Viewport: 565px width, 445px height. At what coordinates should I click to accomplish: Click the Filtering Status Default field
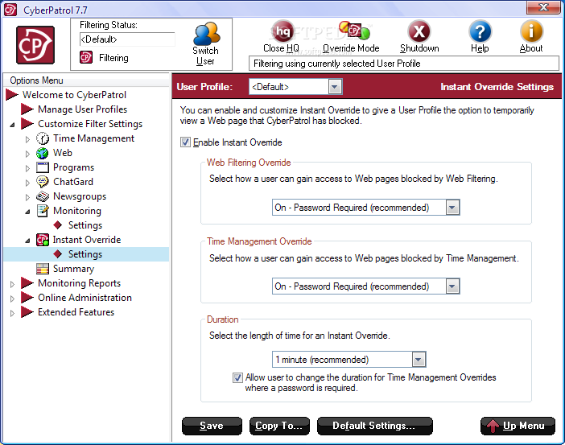pyautogui.click(x=127, y=39)
